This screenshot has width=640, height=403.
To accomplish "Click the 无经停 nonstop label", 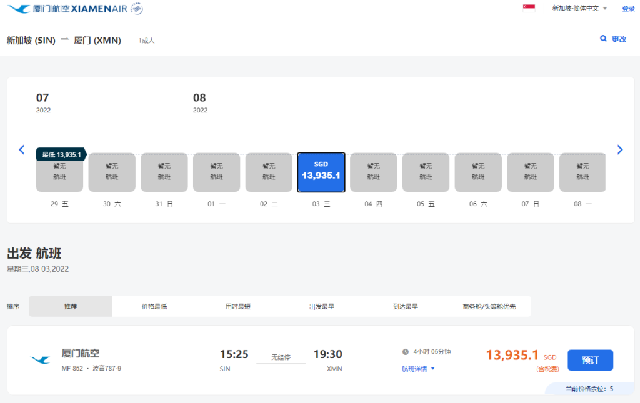I will (x=281, y=357).
